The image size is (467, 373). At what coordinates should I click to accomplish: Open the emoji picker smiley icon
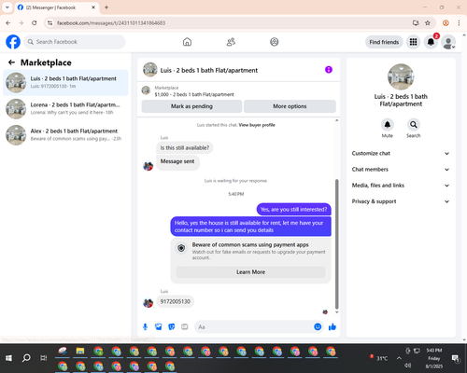pyautogui.click(x=318, y=326)
